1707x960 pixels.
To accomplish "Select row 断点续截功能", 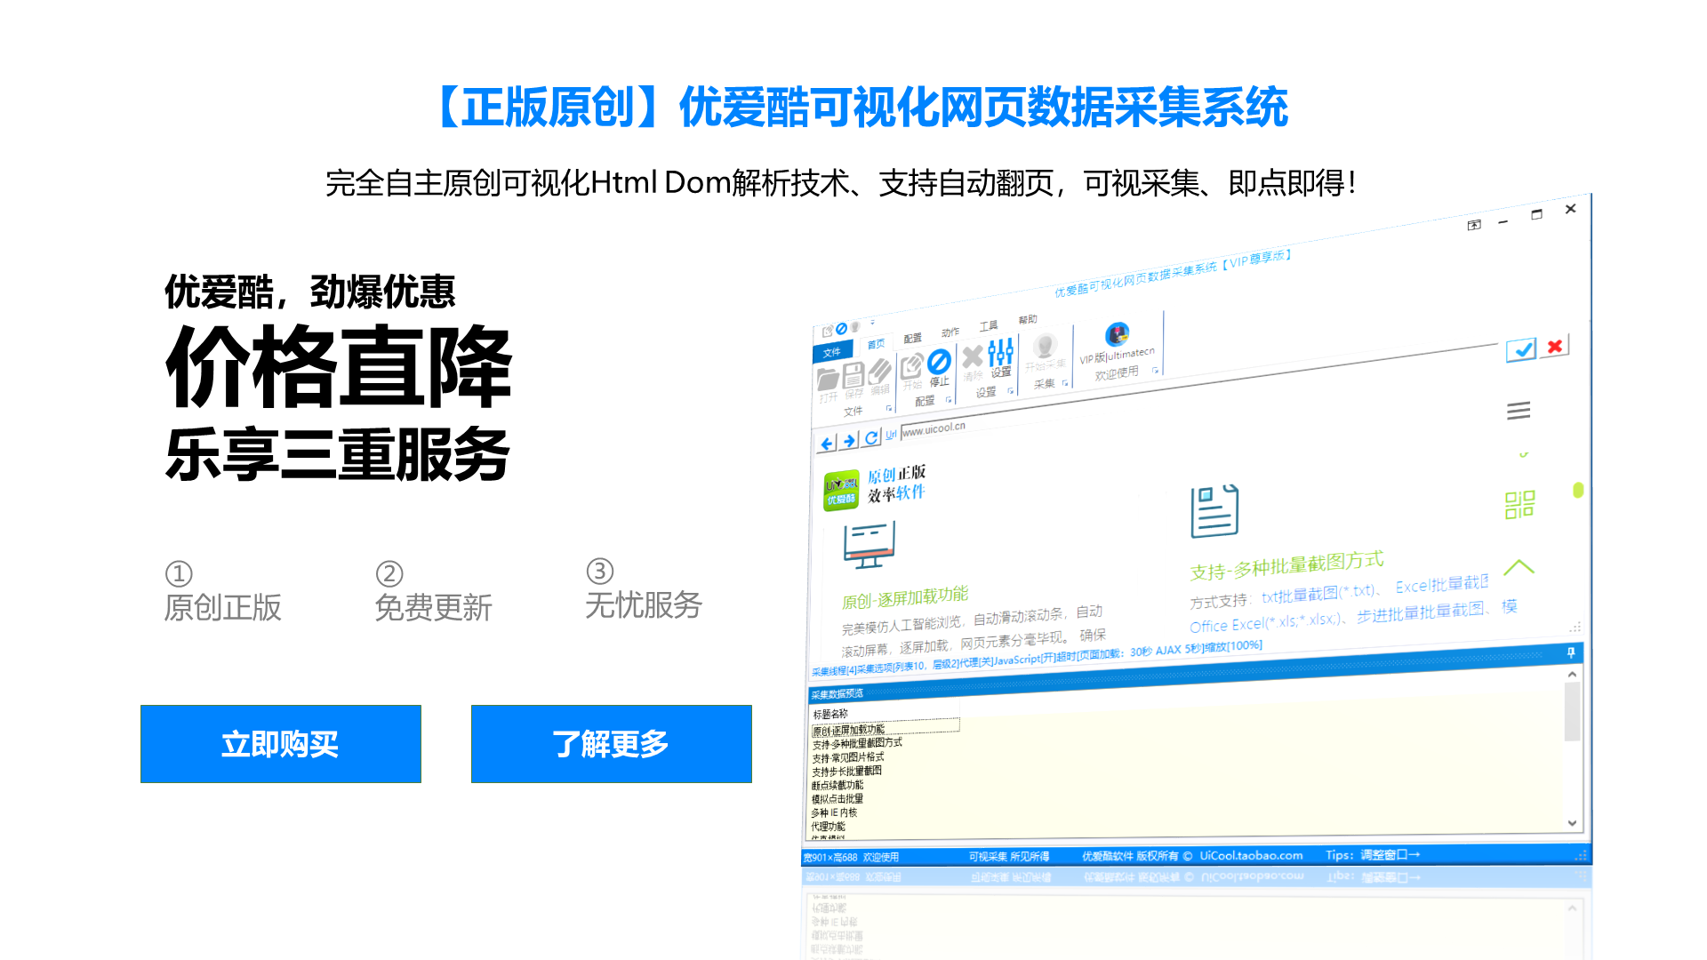I will click(x=837, y=786).
